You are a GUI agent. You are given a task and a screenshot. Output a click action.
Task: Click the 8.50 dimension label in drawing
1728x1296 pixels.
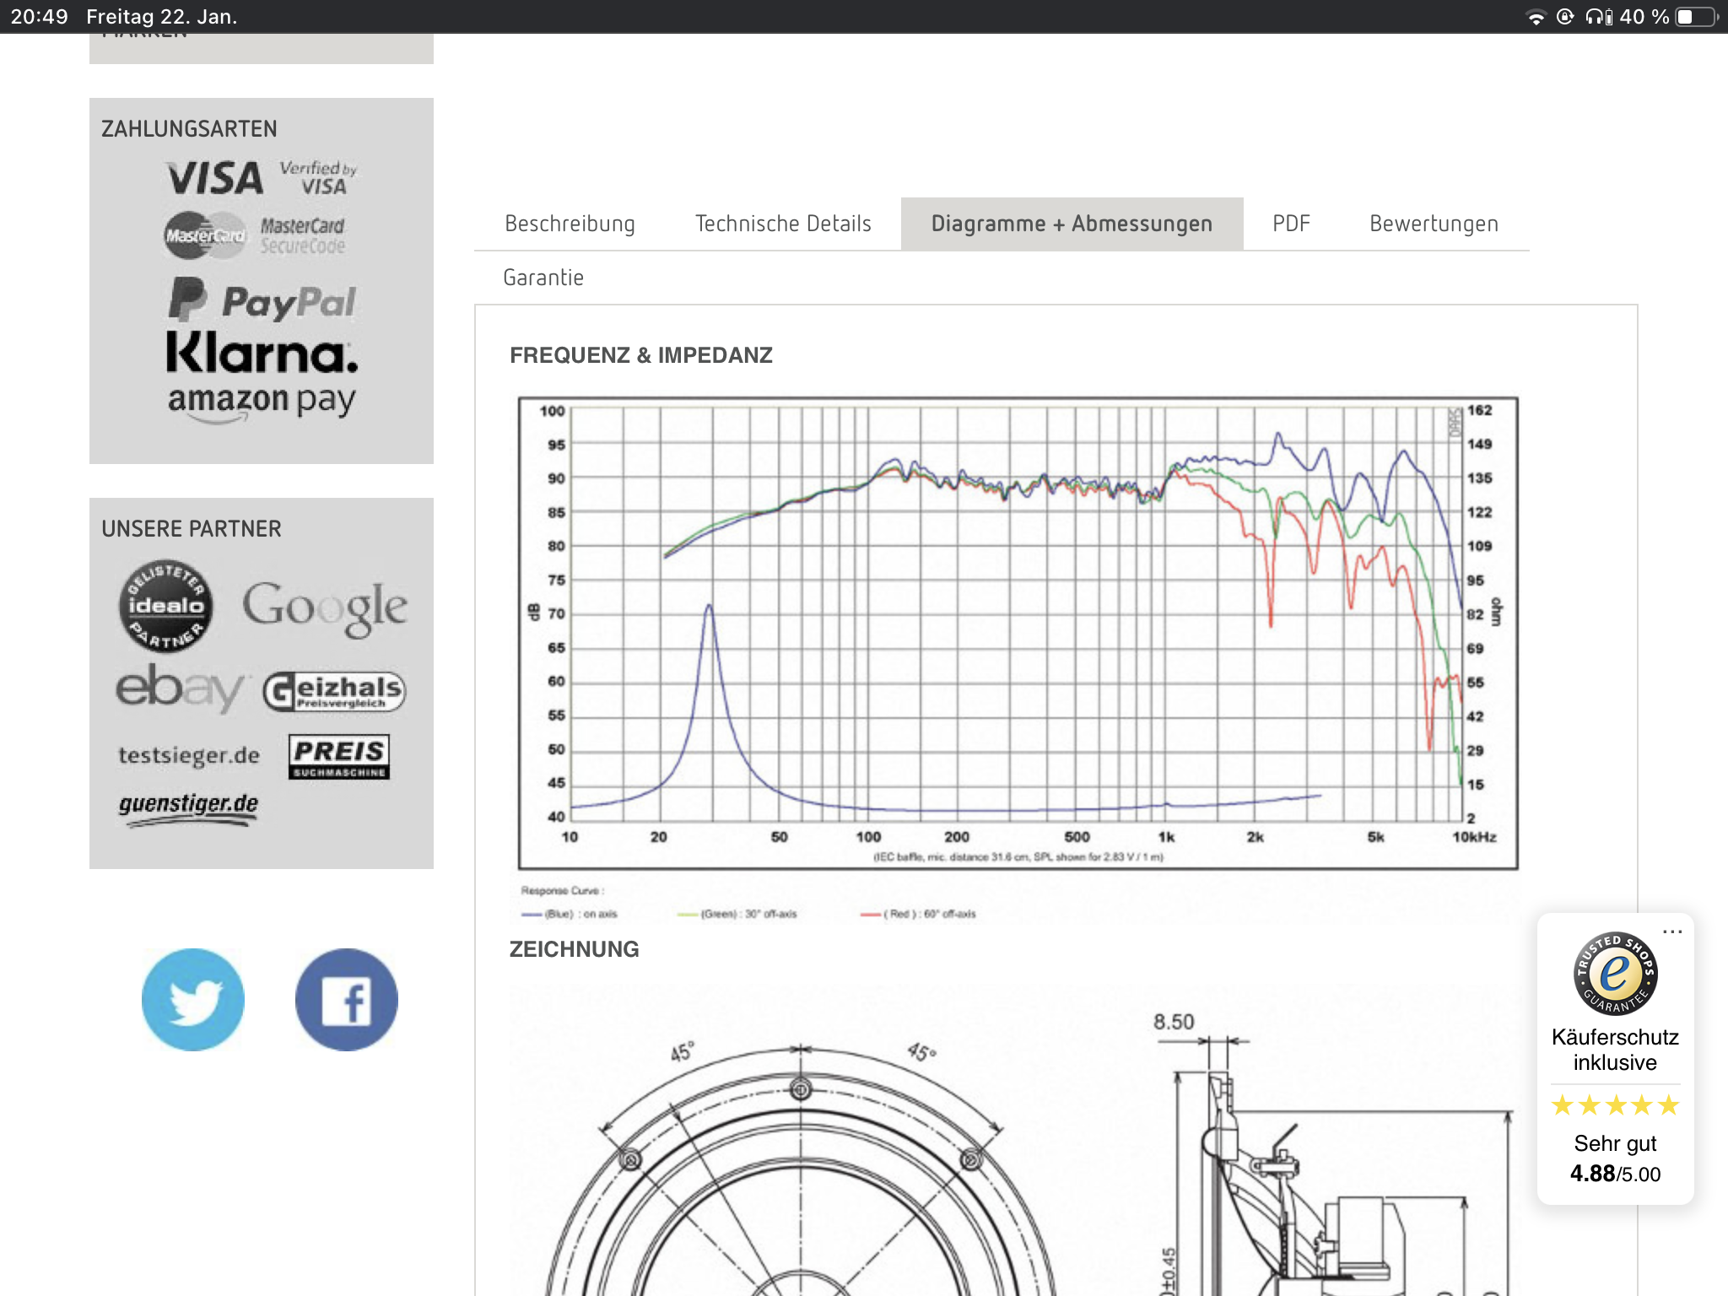[x=1174, y=1022]
